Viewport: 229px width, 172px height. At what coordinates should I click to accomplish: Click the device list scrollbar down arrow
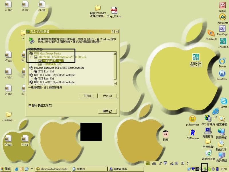pyautogui.click(x=115, y=83)
